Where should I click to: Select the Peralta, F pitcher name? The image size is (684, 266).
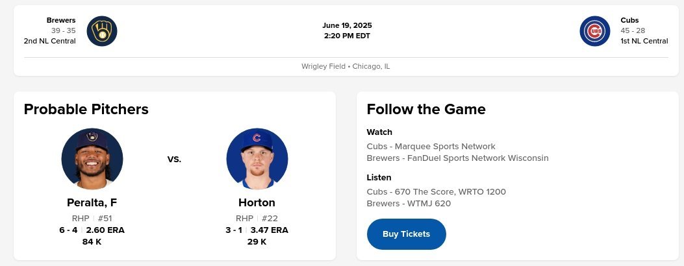pos(92,202)
